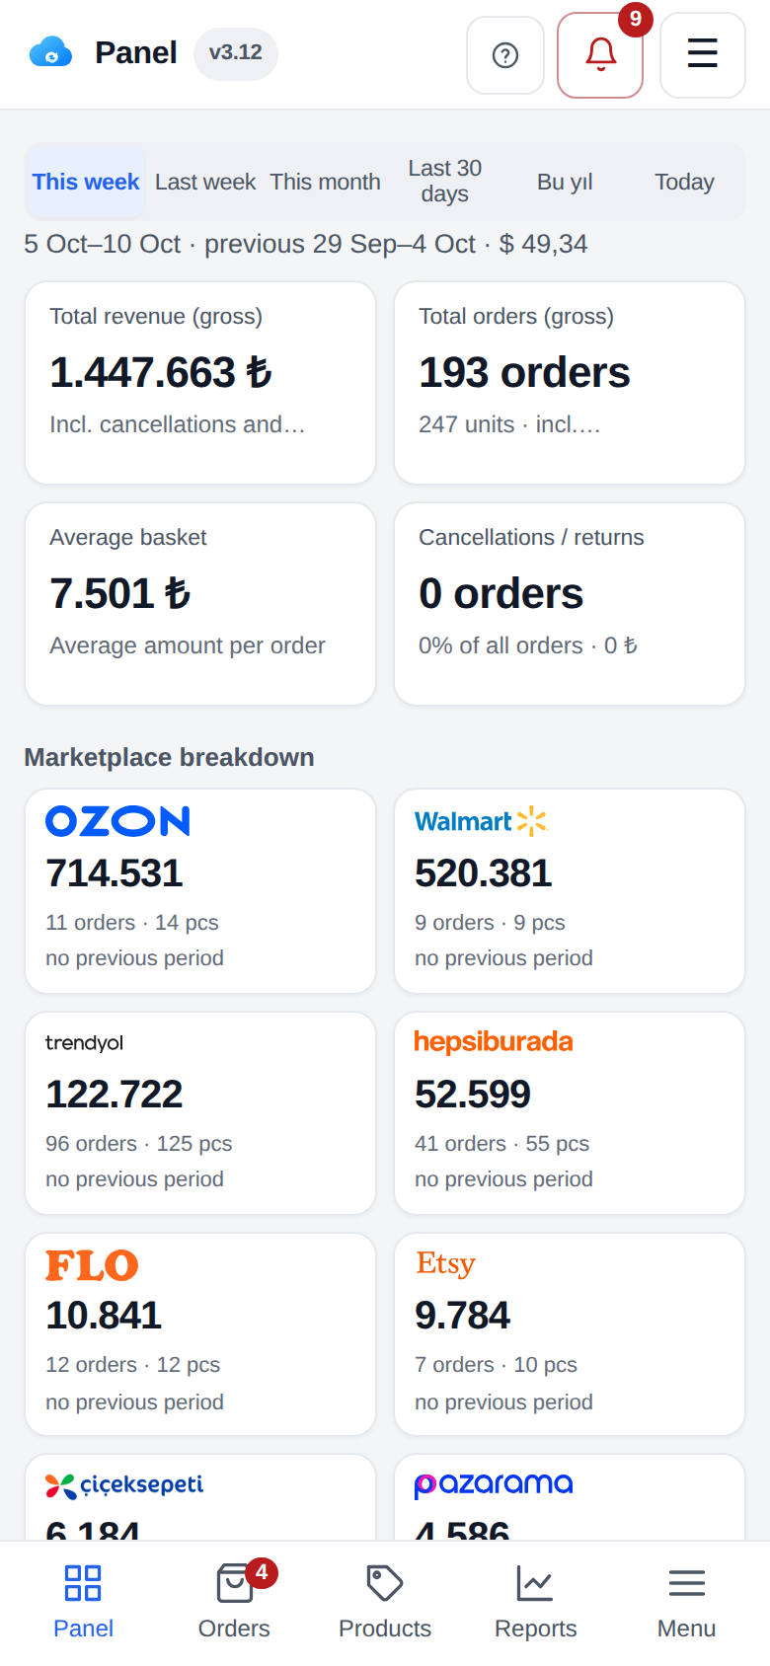Click the trendyol value 122.722

(x=115, y=1095)
